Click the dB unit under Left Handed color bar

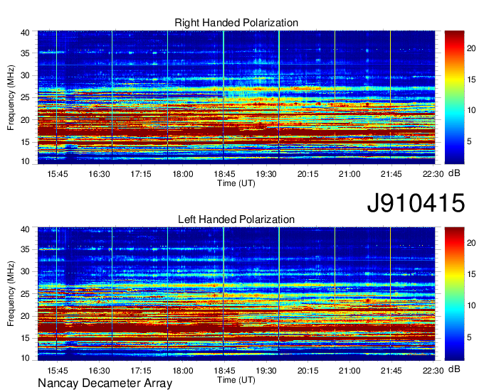(454, 369)
